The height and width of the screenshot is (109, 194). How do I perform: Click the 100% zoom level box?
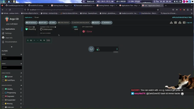pyautogui.click(x=48, y=40)
